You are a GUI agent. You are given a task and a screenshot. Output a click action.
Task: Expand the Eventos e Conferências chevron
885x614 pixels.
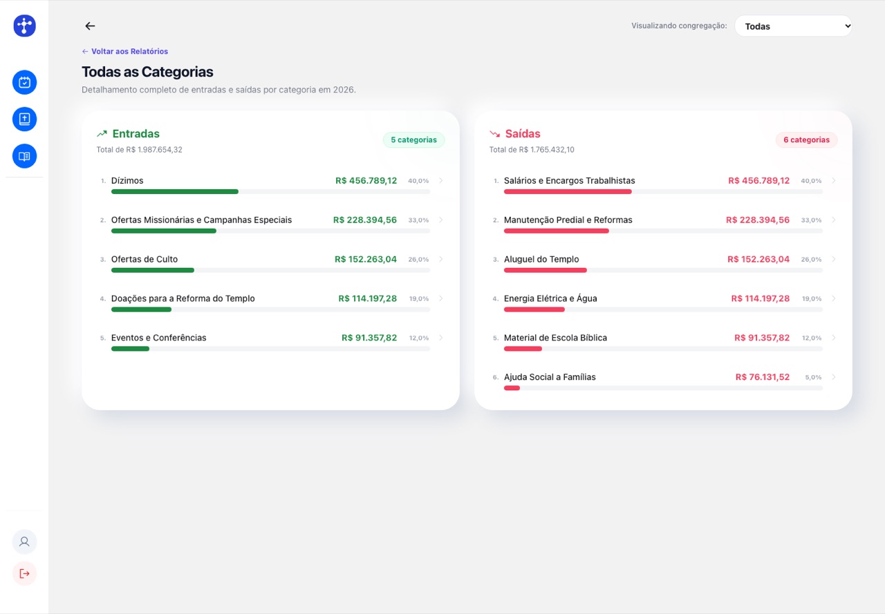point(441,338)
